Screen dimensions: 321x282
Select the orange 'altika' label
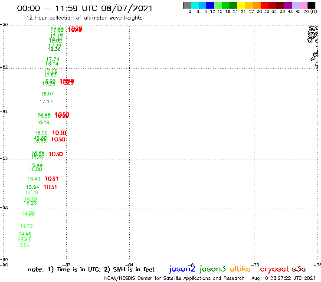[240, 269]
